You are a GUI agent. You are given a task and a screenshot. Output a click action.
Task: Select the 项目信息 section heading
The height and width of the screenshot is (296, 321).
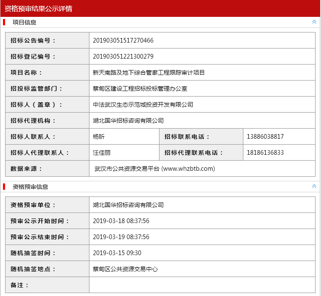click(x=24, y=22)
